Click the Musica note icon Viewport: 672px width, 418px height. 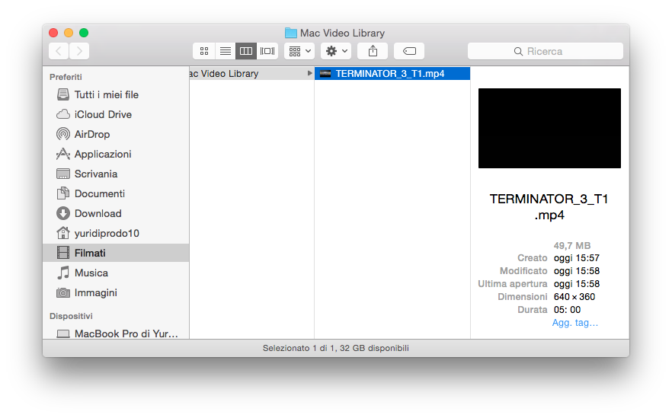coord(63,273)
